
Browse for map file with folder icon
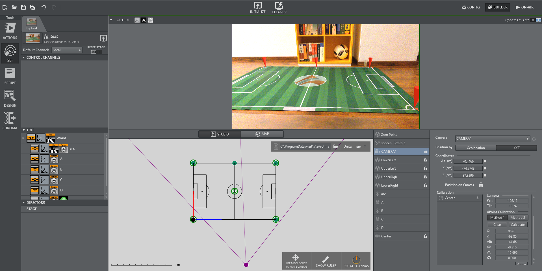click(336, 147)
